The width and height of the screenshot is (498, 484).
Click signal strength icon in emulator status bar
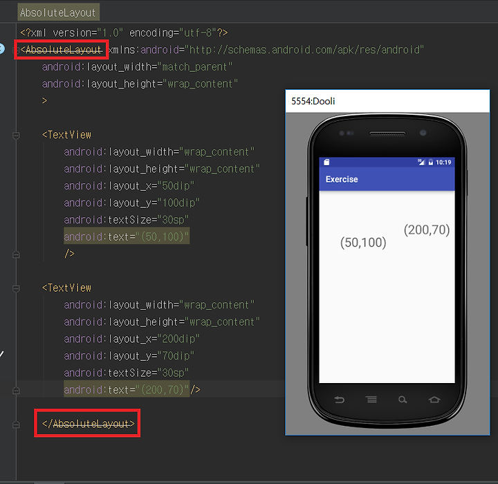421,162
